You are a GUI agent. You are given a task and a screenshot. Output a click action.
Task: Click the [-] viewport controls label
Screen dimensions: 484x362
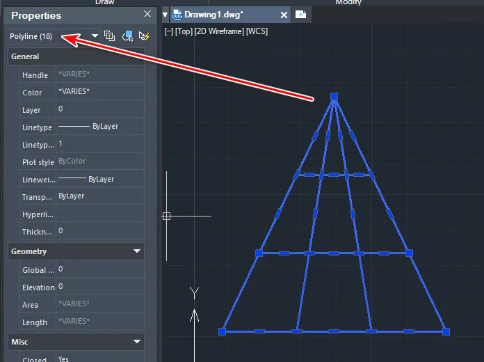click(x=169, y=31)
